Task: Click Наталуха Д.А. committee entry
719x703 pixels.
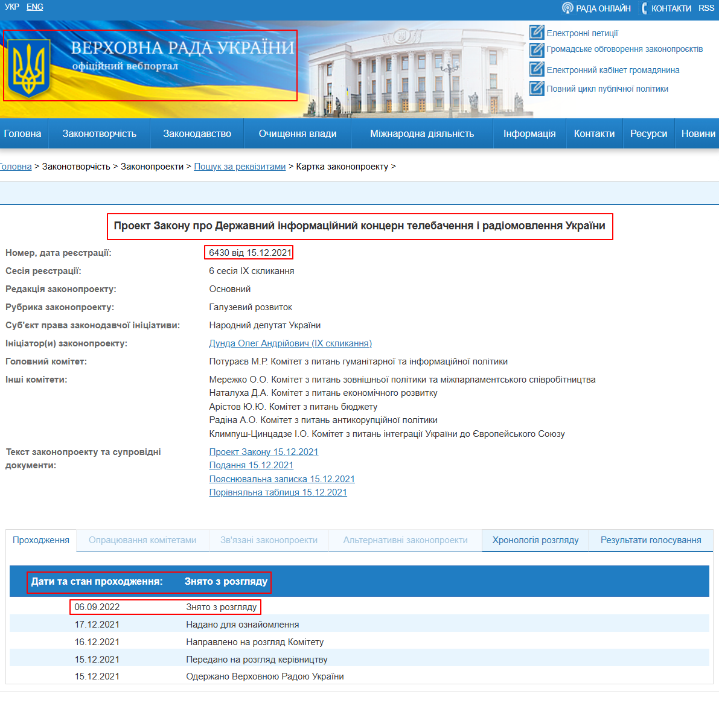Action: coord(323,393)
